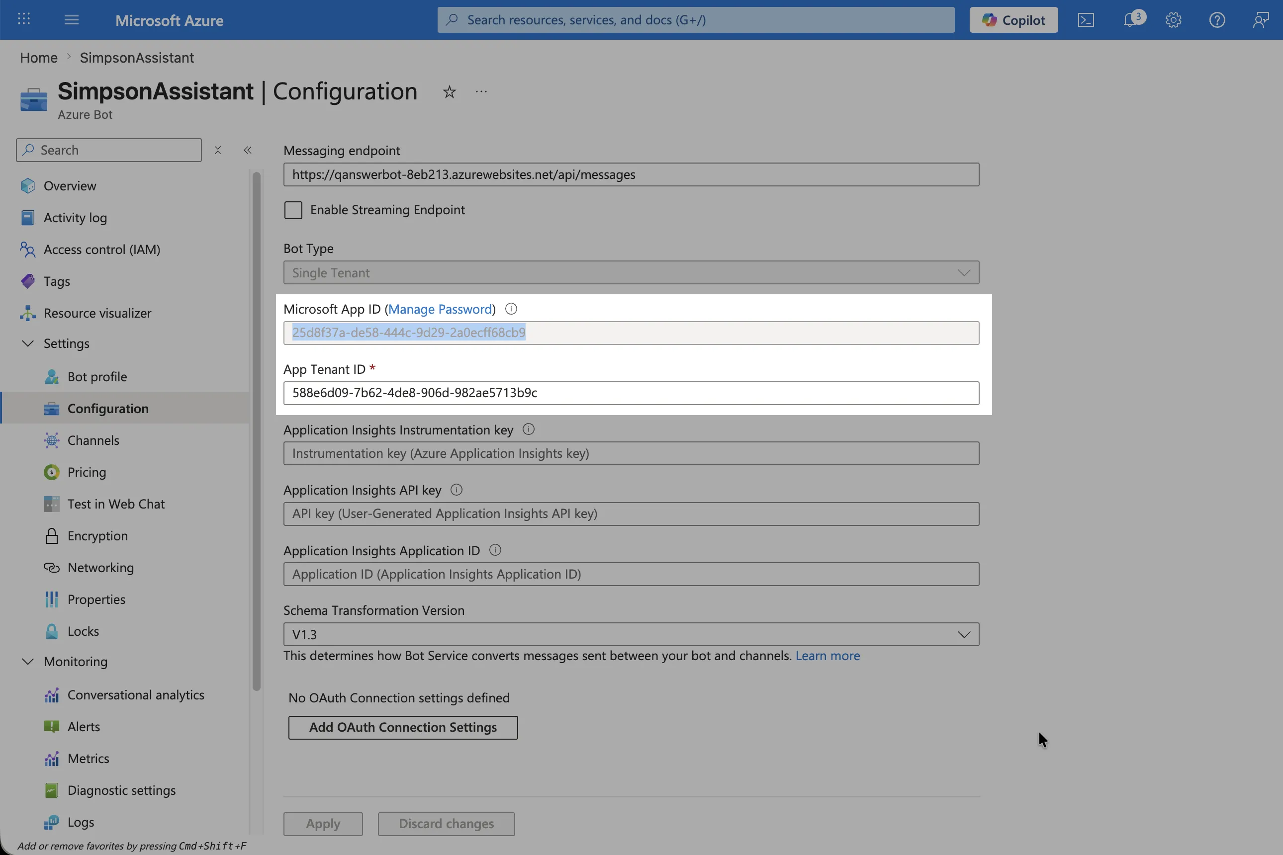This screenshot has height=855, width=1283.
Task: Click Add OAuth Connection Settings button
Action: 403,727
